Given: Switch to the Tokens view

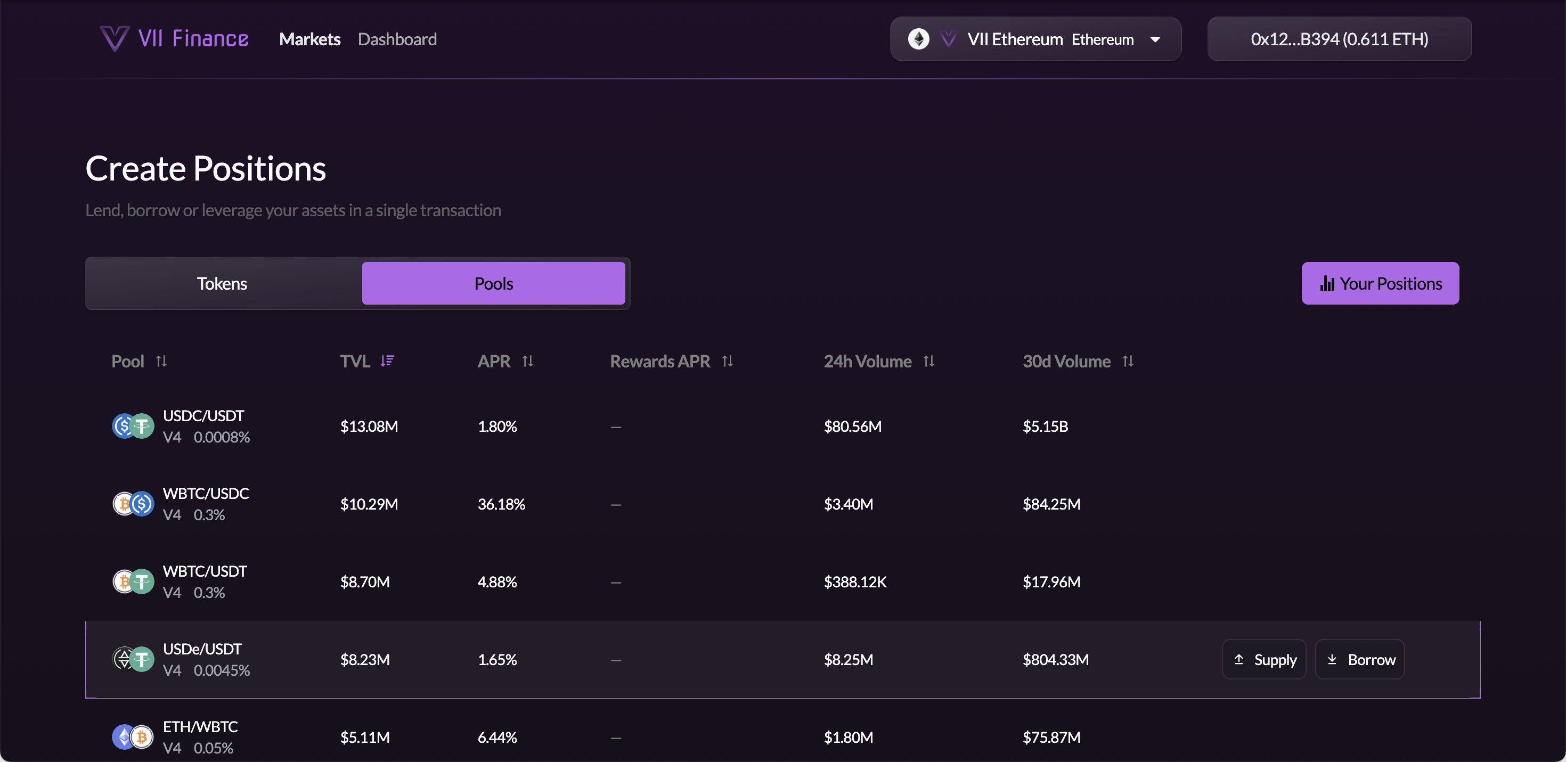Looking at the screenshot, I should [222, 283].
